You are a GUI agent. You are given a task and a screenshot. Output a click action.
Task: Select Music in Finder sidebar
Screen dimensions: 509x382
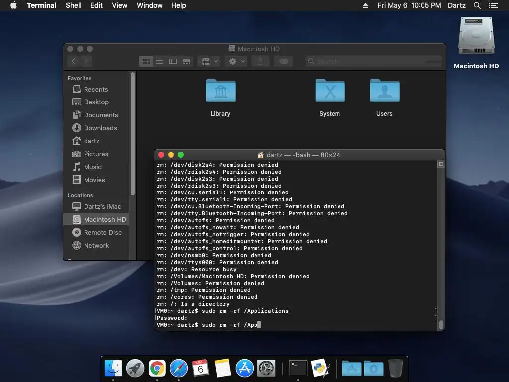(96, 167)
